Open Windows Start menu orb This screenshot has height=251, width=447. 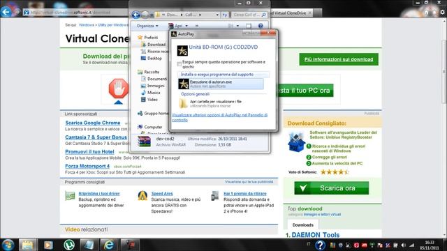click(x=8, y=245)
